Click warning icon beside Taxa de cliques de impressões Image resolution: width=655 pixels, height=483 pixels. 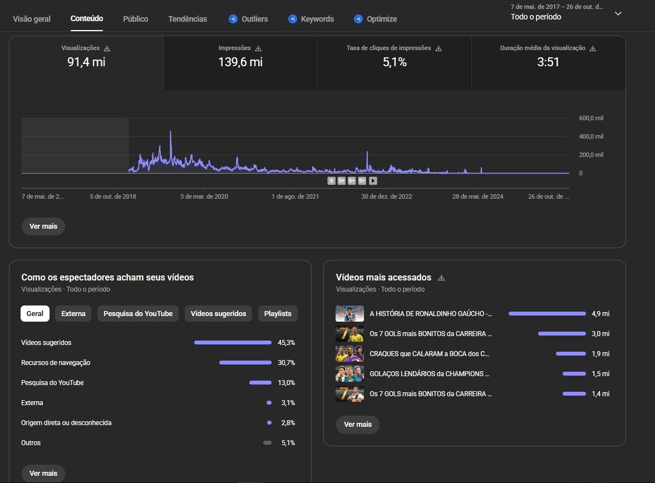439,48
